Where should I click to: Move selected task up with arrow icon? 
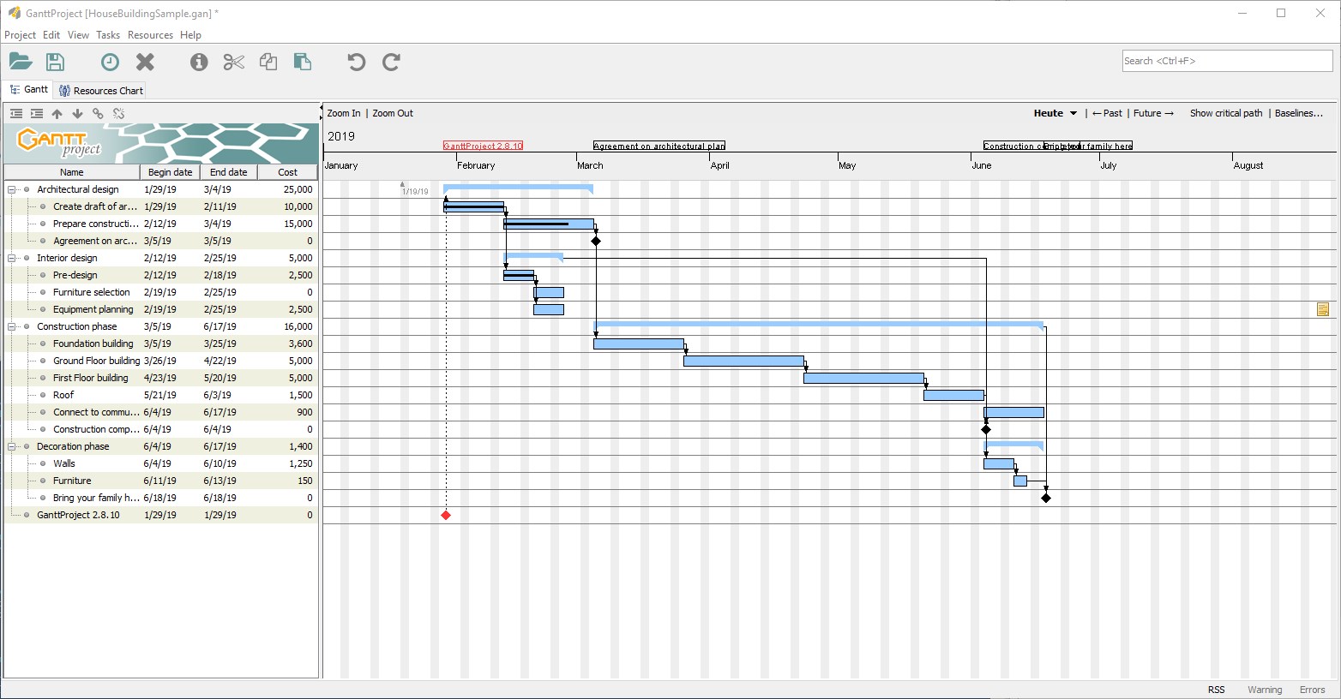point(57,112)
